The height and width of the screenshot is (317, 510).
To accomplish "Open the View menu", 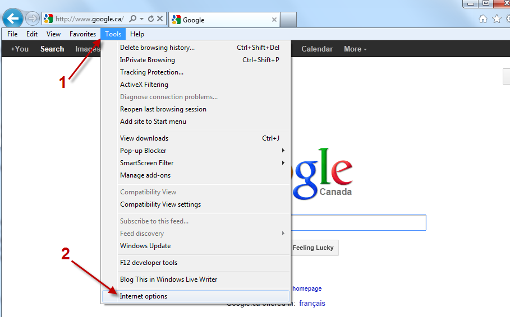I will pos(53,34).
